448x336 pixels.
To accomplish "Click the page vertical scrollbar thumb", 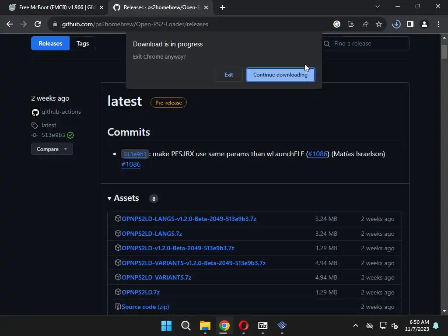I will click(444, 52).
